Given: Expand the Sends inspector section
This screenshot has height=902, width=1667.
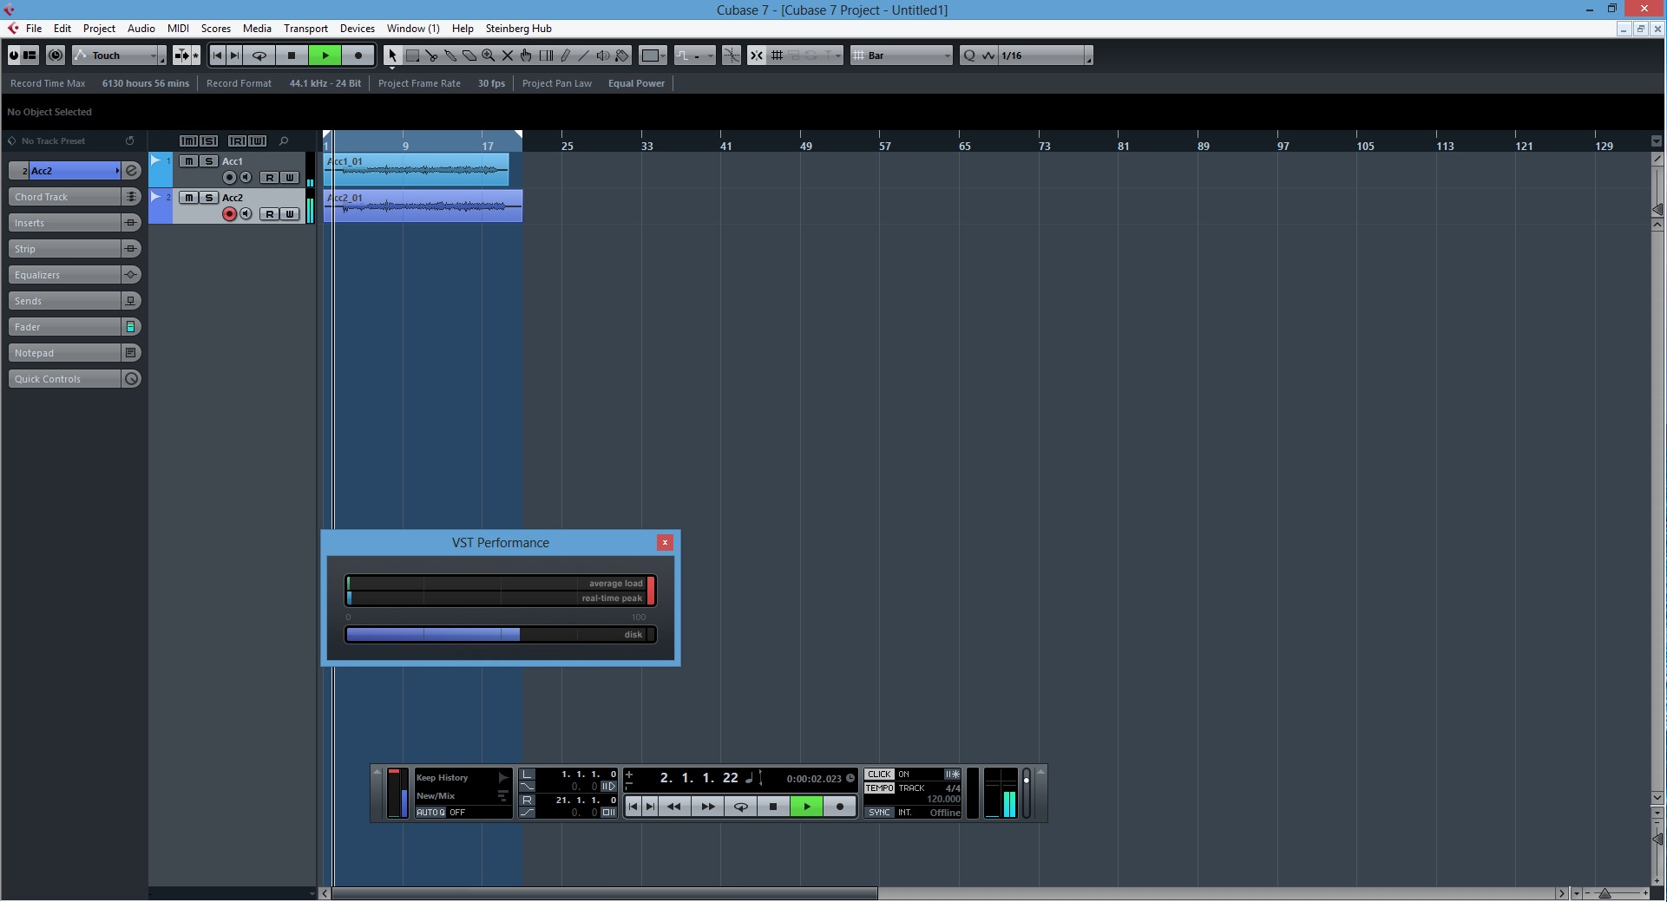Looking at the screenshot, I should pos(64,301).
